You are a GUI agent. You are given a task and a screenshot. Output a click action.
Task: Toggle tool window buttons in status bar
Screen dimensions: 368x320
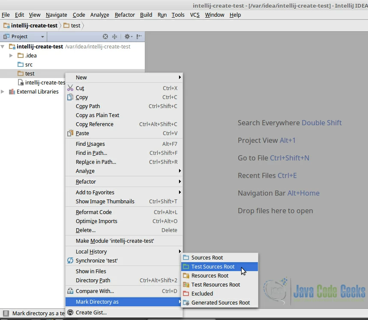pos(6,313)
